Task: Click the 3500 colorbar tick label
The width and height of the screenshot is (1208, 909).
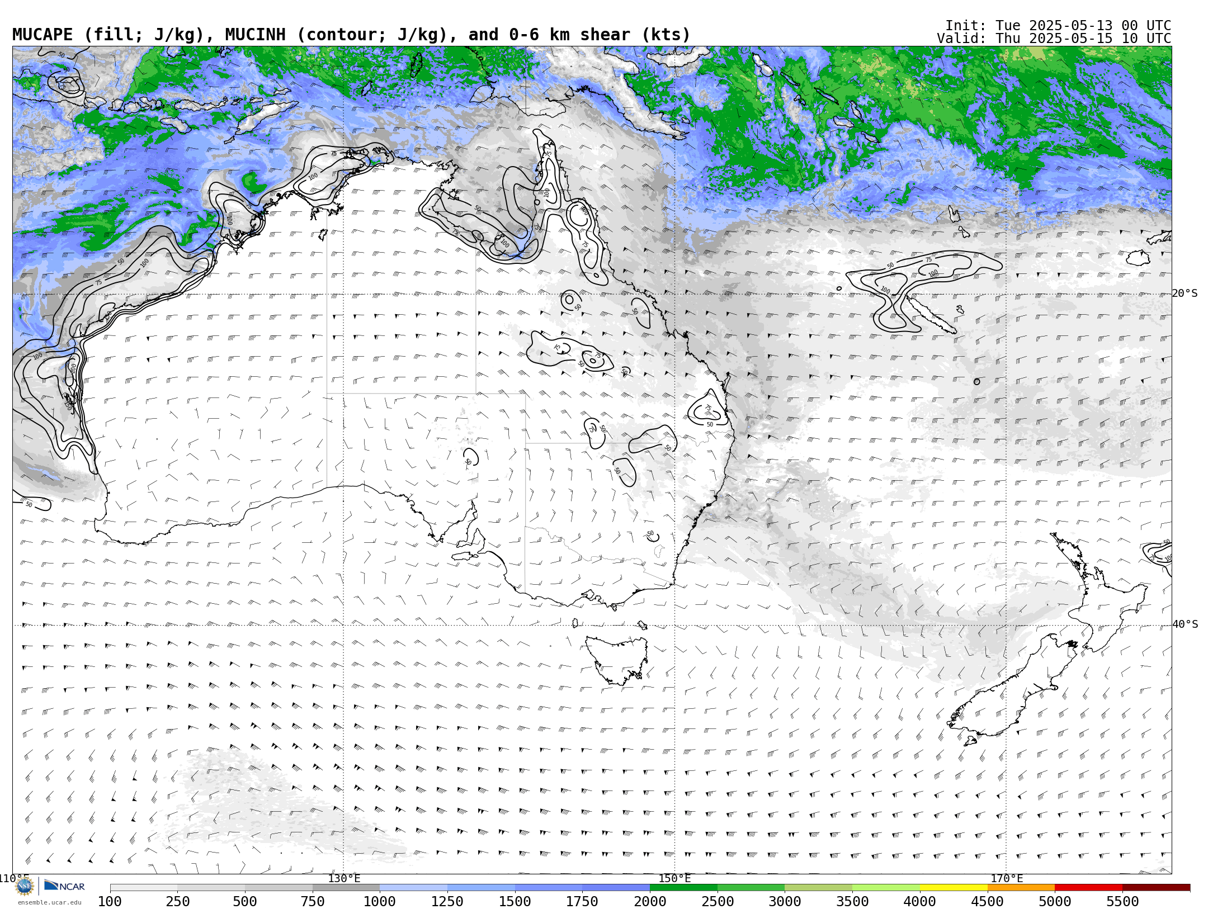Action: coord(852,902)
